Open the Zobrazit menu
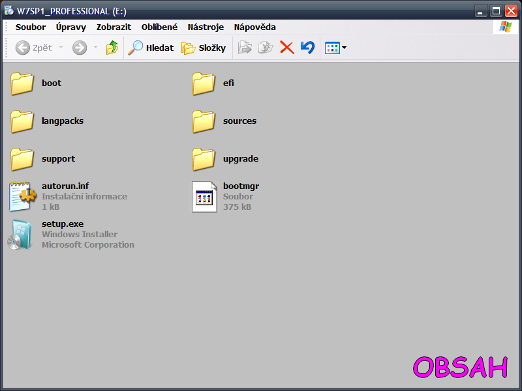 [x=114, y=27]
